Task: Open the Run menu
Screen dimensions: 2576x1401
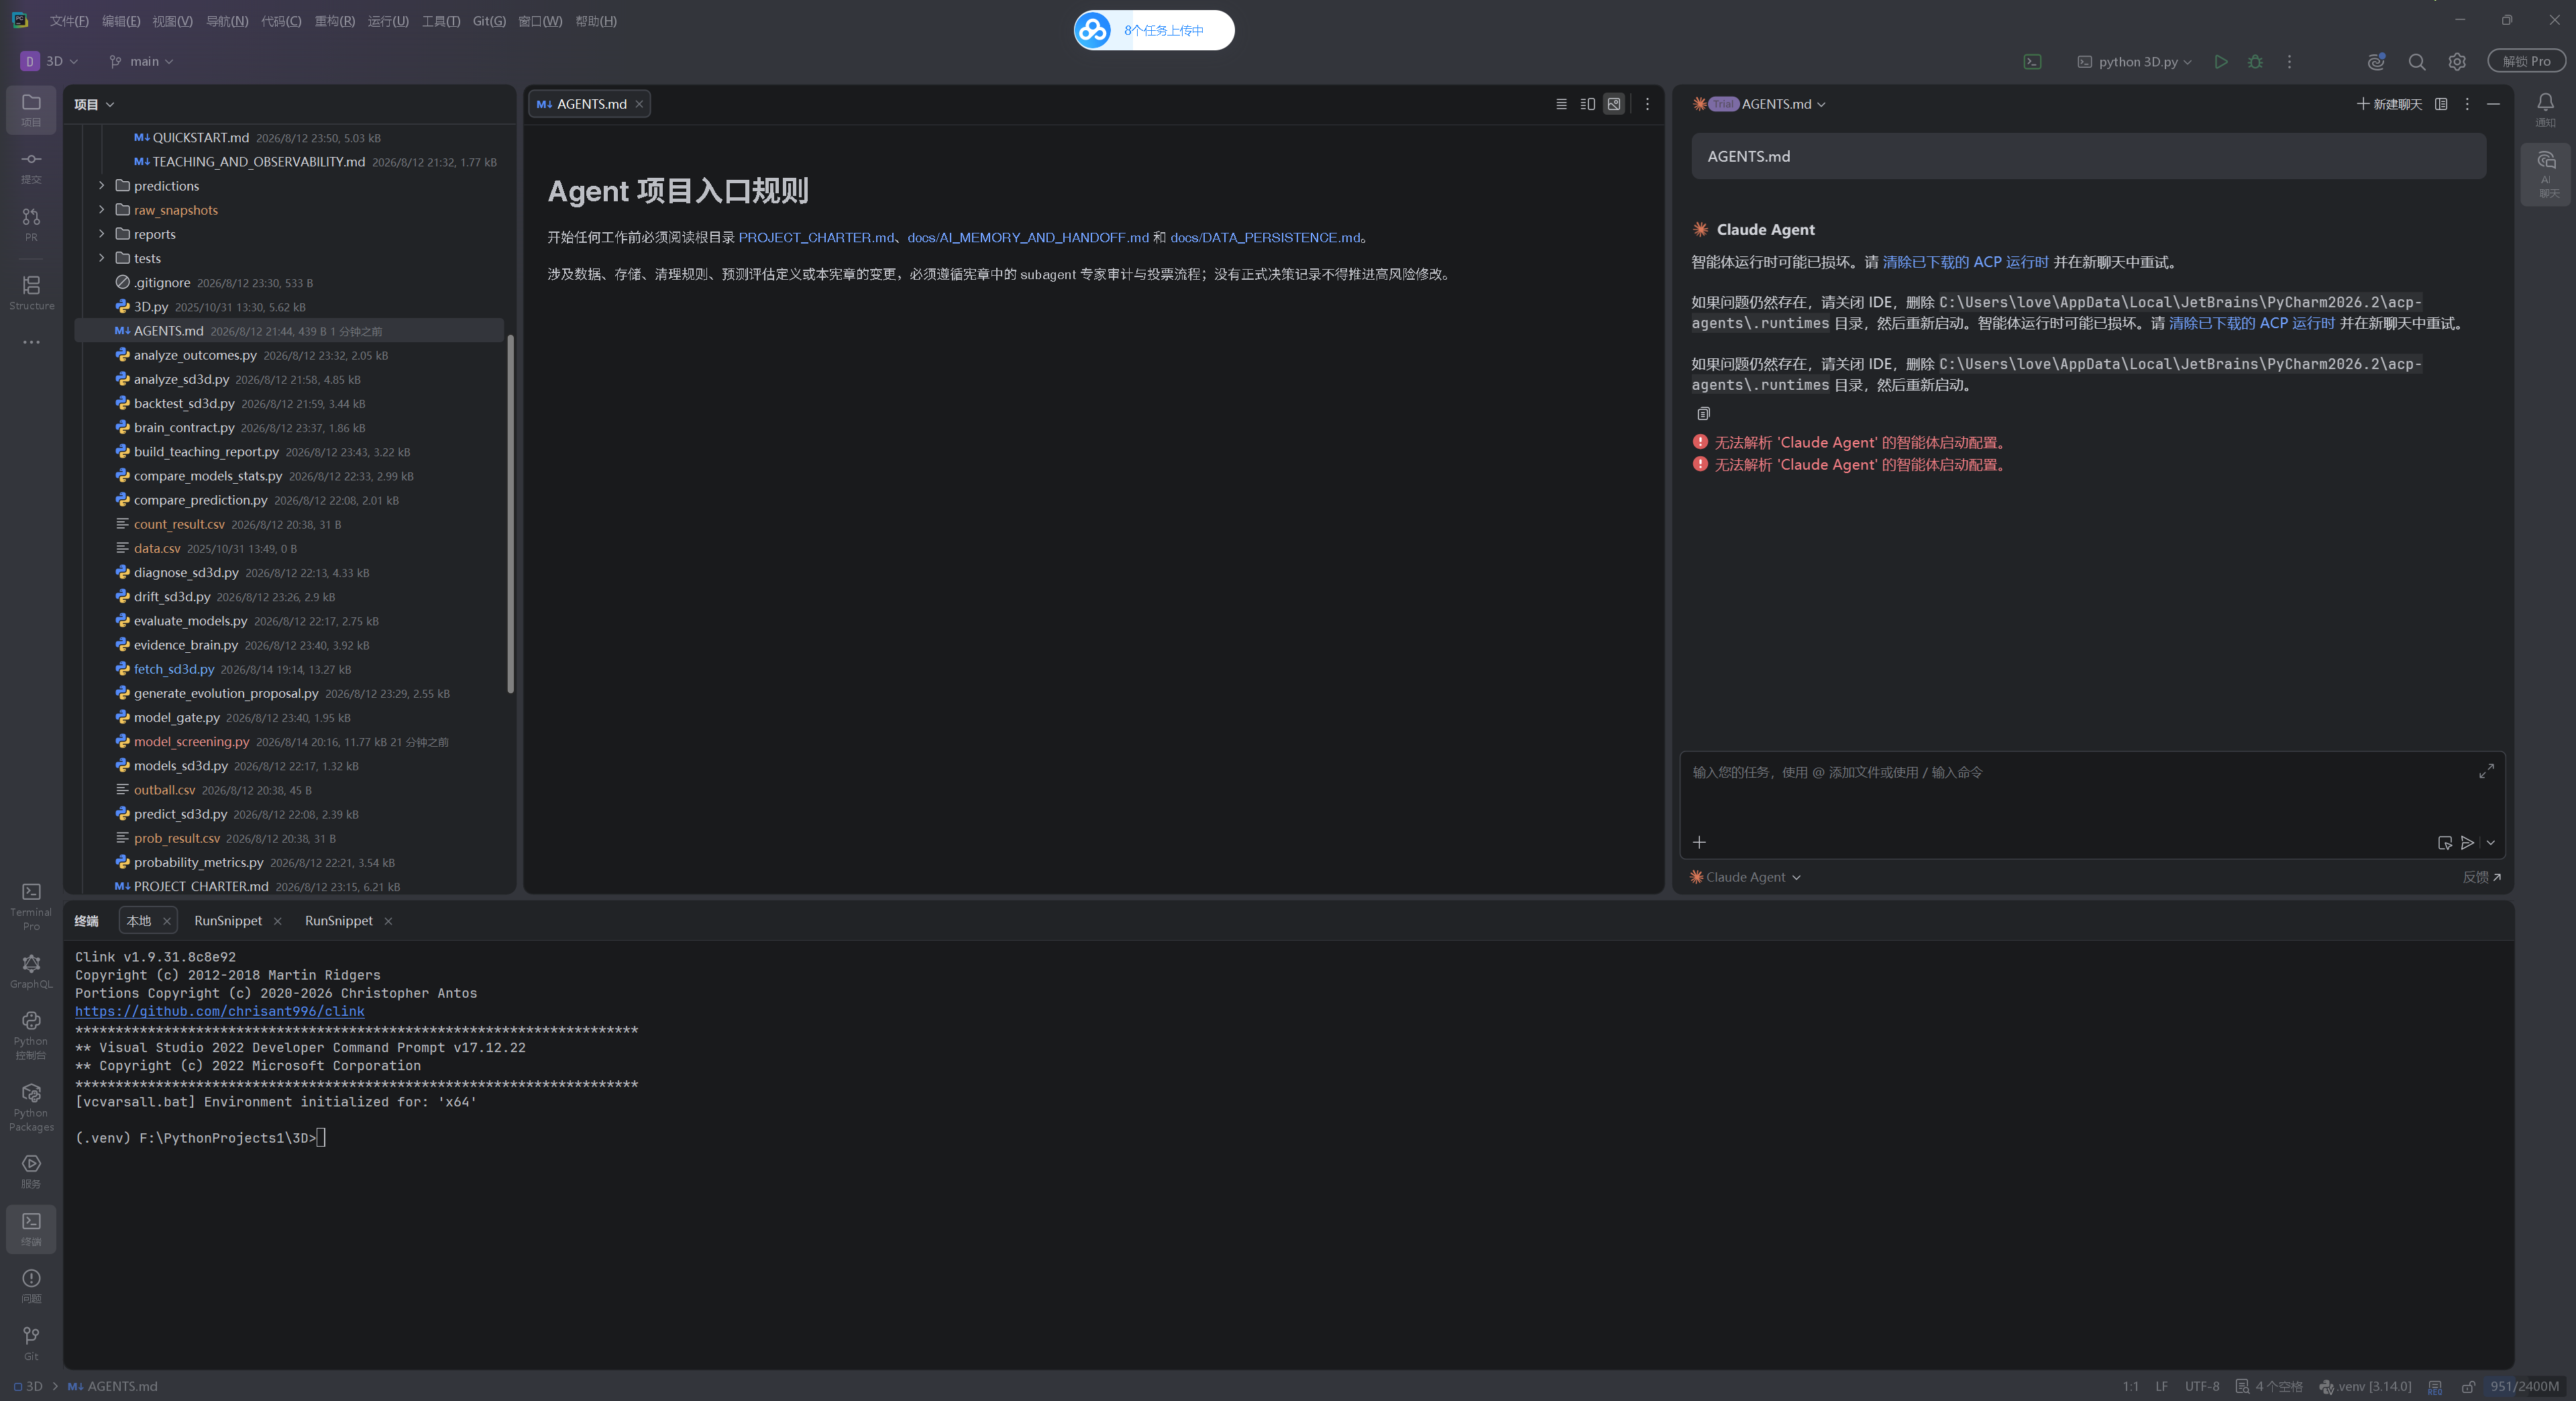Action: (387, 21)
